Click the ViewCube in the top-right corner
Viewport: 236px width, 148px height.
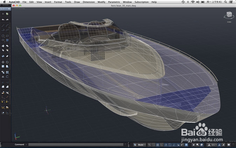pos(229,15)
